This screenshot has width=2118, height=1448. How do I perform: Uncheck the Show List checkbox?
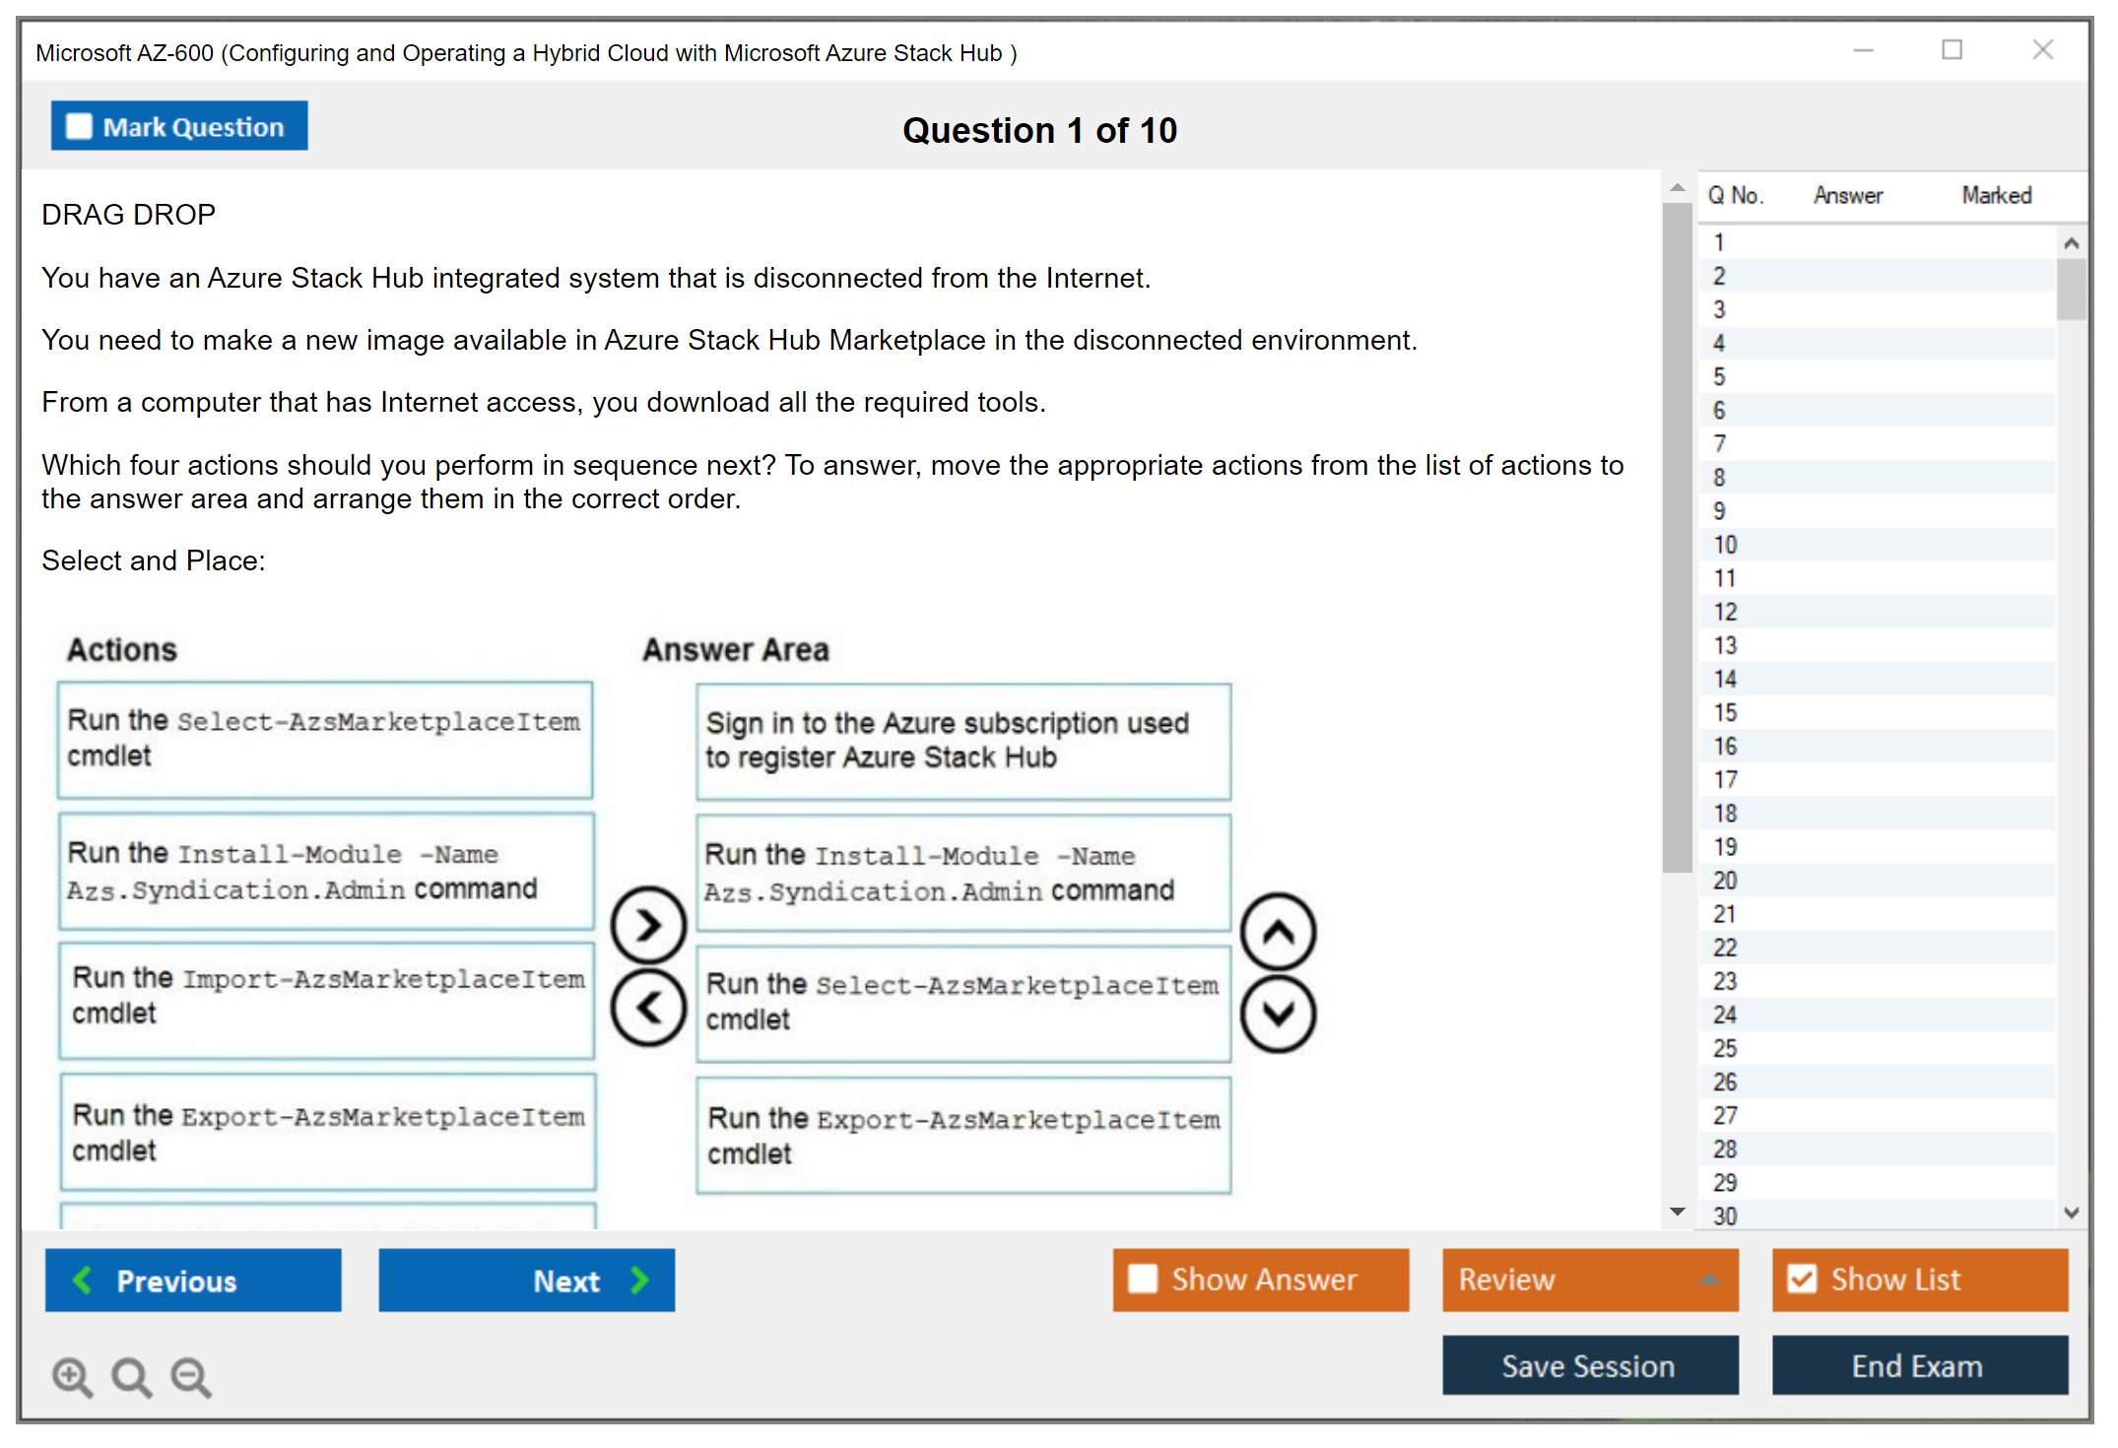[x=1802, y=1279]
